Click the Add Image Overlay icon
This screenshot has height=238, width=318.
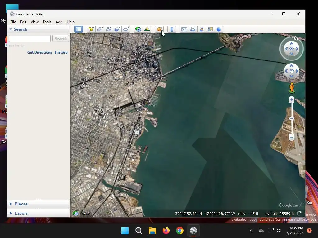pos(117,29)
